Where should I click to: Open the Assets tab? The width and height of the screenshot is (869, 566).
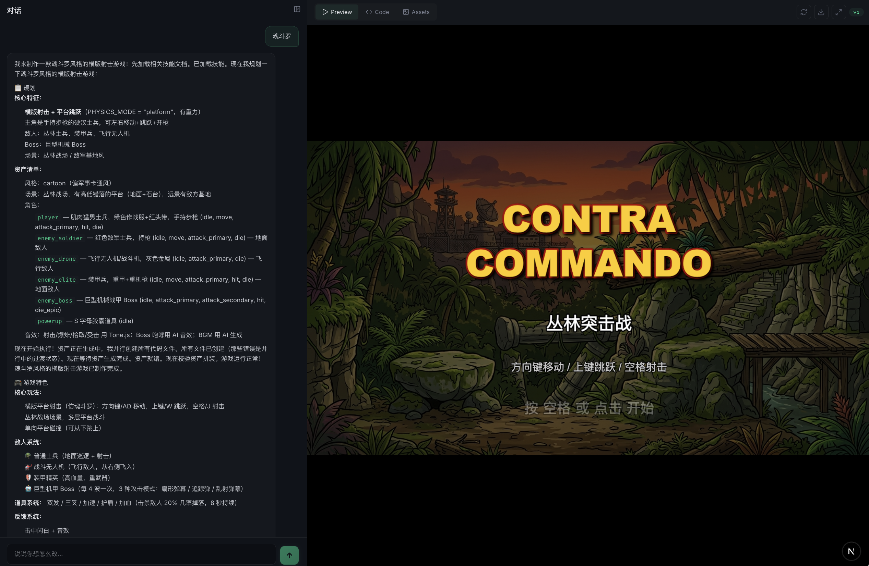coord(416,12)
